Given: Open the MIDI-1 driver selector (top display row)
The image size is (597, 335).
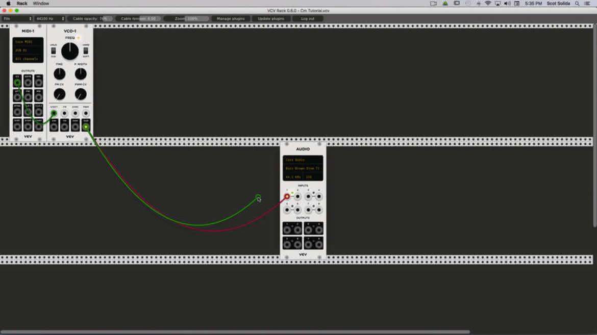Looking at the screenshot, I should 28,42.
